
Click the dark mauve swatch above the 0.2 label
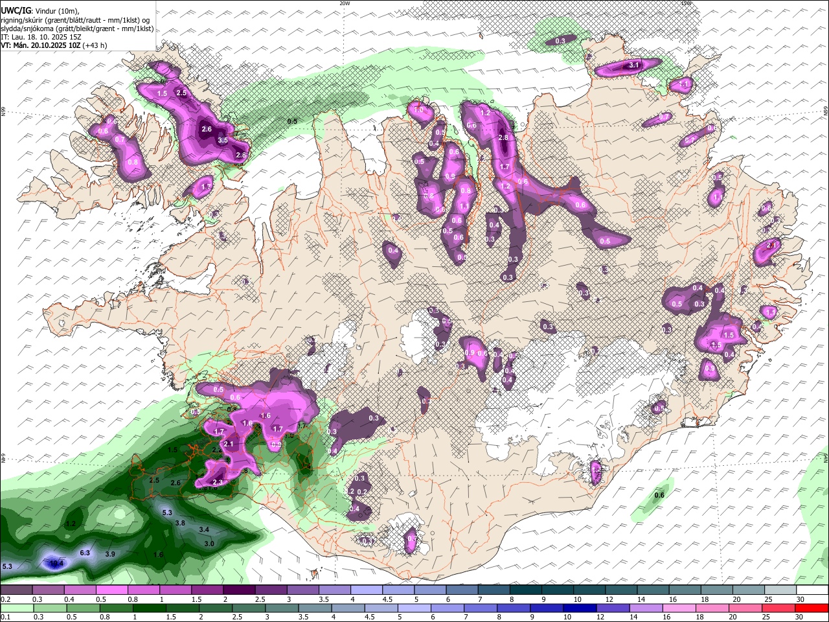(16, 590)
